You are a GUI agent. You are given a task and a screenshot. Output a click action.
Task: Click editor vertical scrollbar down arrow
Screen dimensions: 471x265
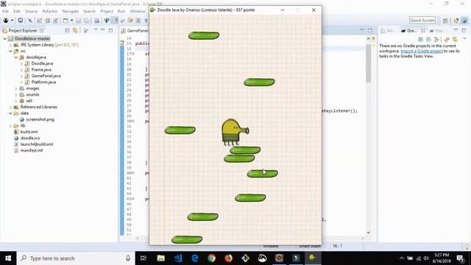[368, 233]
